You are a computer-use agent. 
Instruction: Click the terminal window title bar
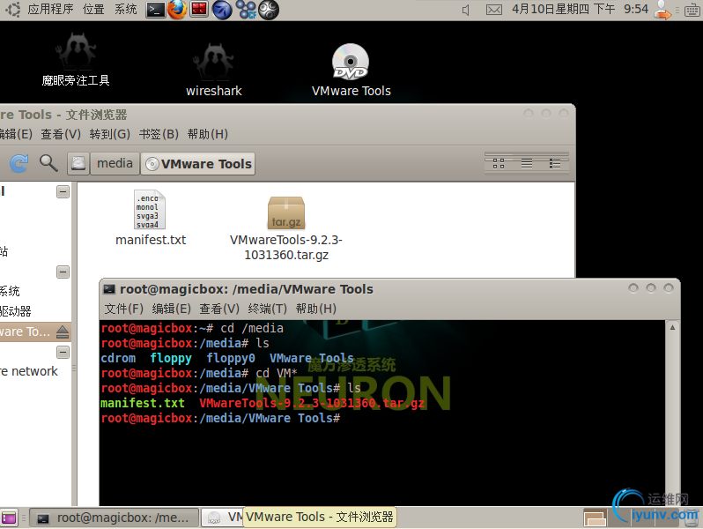(389, 289)
